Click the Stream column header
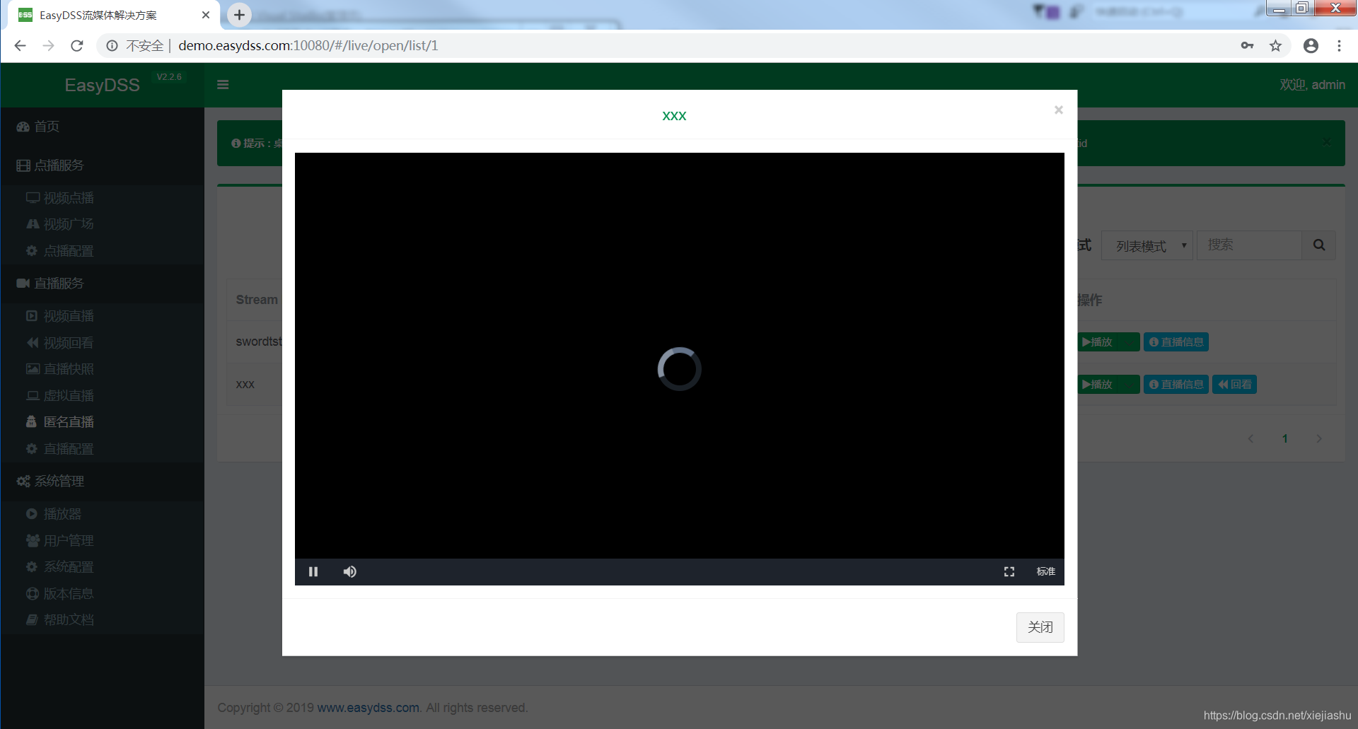Screen dimensions: 1358x729 [x=257, y=300]
